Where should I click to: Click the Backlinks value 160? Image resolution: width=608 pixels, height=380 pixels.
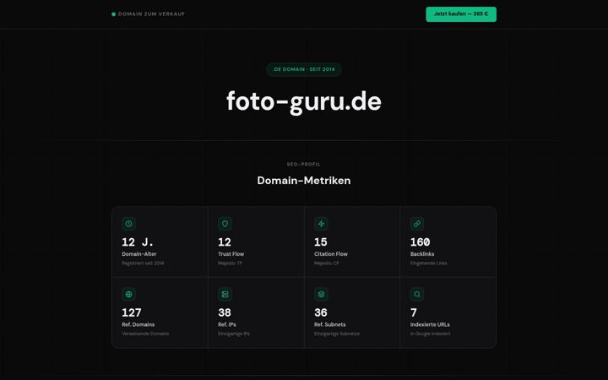(420, 242)
